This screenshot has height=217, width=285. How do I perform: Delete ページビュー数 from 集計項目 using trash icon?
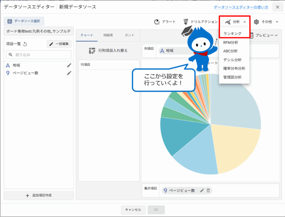[208, 190]
